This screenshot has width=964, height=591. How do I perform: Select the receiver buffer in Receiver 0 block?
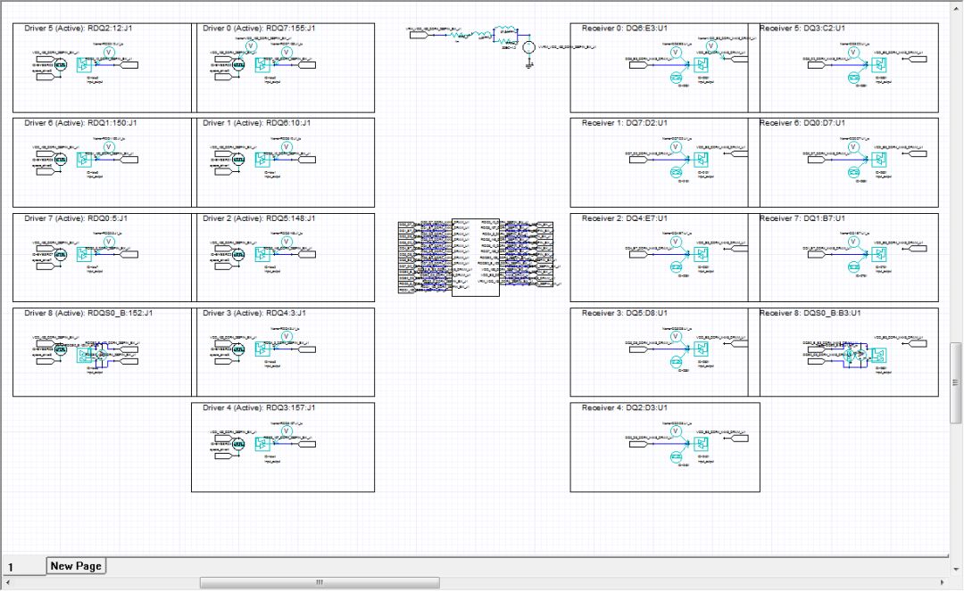click(x=701, y=64)
